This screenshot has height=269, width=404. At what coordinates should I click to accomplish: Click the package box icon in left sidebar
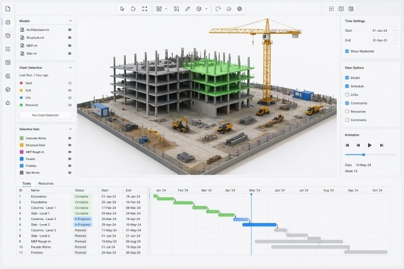[8, 89]
